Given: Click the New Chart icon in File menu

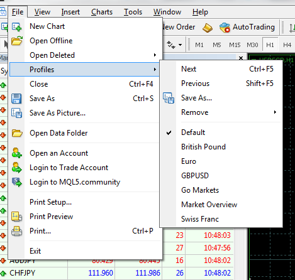Looking at the screenshot, I should 17,26.
